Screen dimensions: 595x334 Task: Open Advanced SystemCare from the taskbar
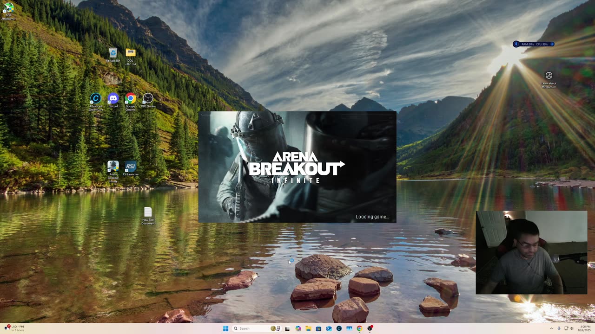tap(339, 328)
